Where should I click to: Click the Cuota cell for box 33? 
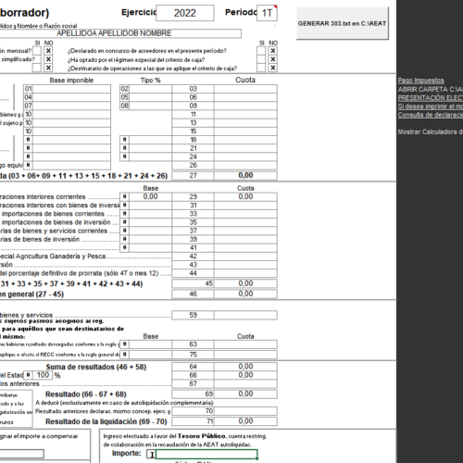click(245, 214)
